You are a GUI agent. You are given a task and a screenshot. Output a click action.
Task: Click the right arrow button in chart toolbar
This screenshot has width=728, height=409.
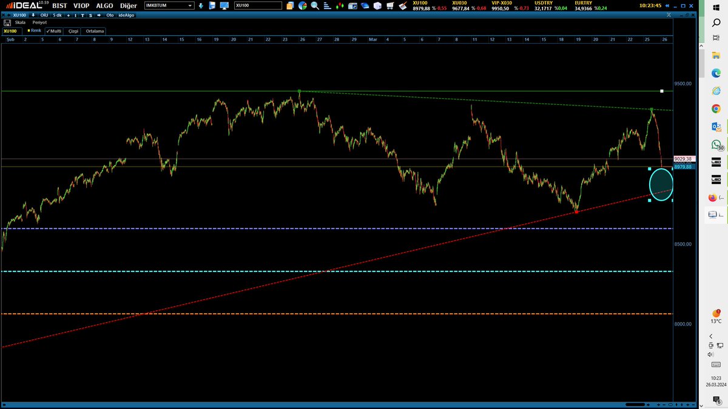pos(99,15)
